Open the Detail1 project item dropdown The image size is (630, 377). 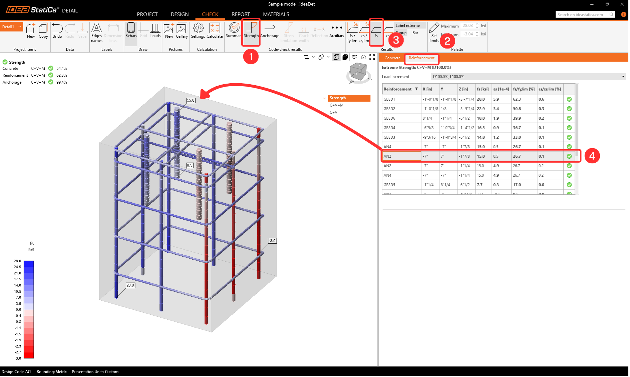point(20,27)
